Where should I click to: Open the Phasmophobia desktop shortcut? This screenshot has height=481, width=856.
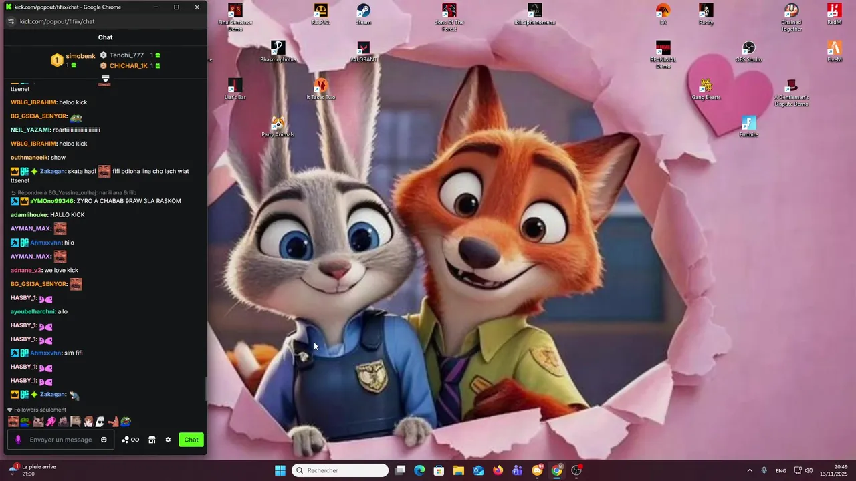pos(278,51)
